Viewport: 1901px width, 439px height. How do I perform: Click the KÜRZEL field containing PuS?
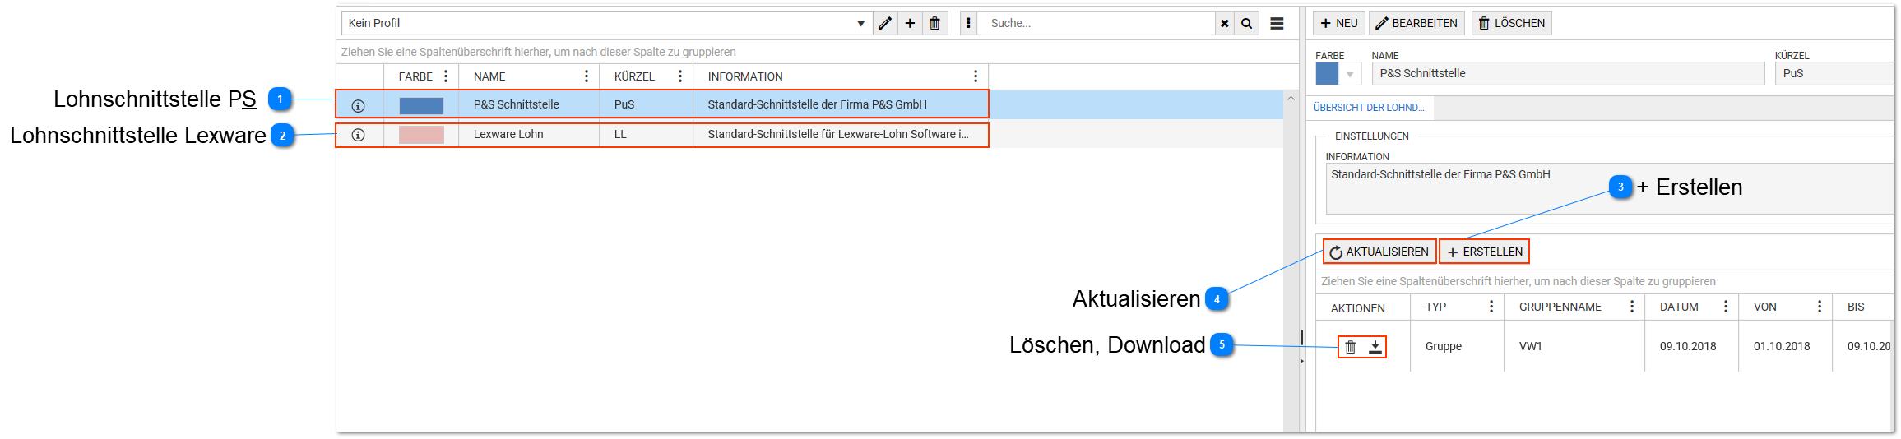point(1834,74)
